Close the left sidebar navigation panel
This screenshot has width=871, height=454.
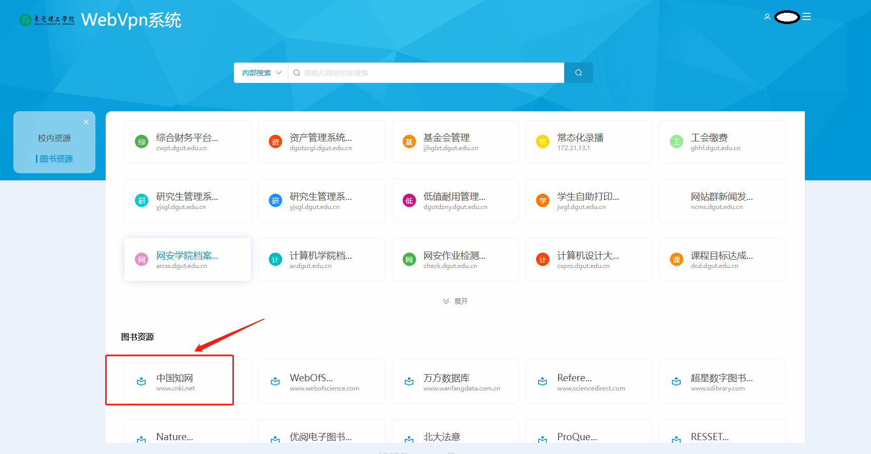pos(86,122)
